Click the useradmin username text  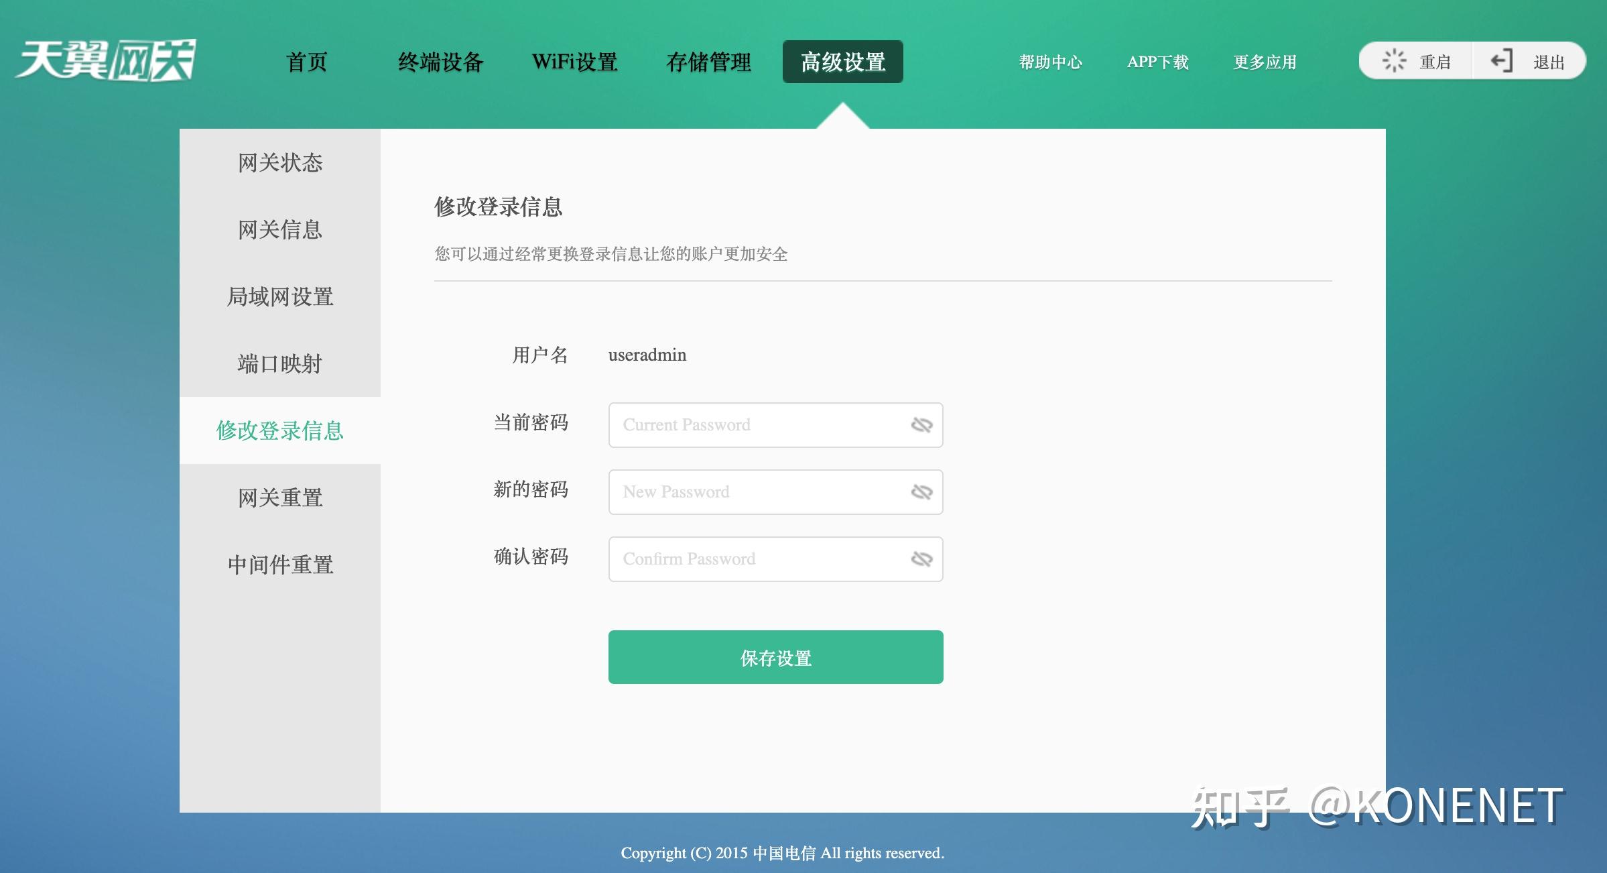pos(647,355)
